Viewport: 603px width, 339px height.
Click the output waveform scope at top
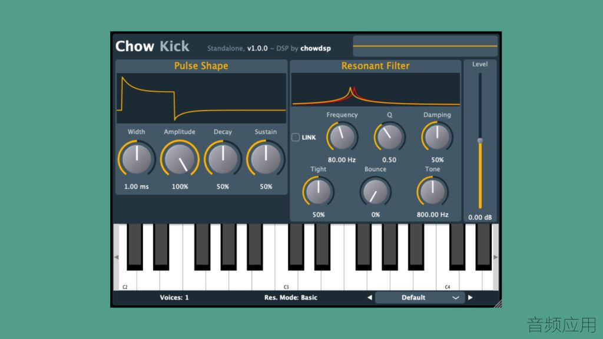(x=425, y=46)
